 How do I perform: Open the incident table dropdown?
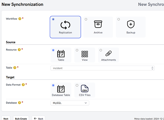(102, 68)
